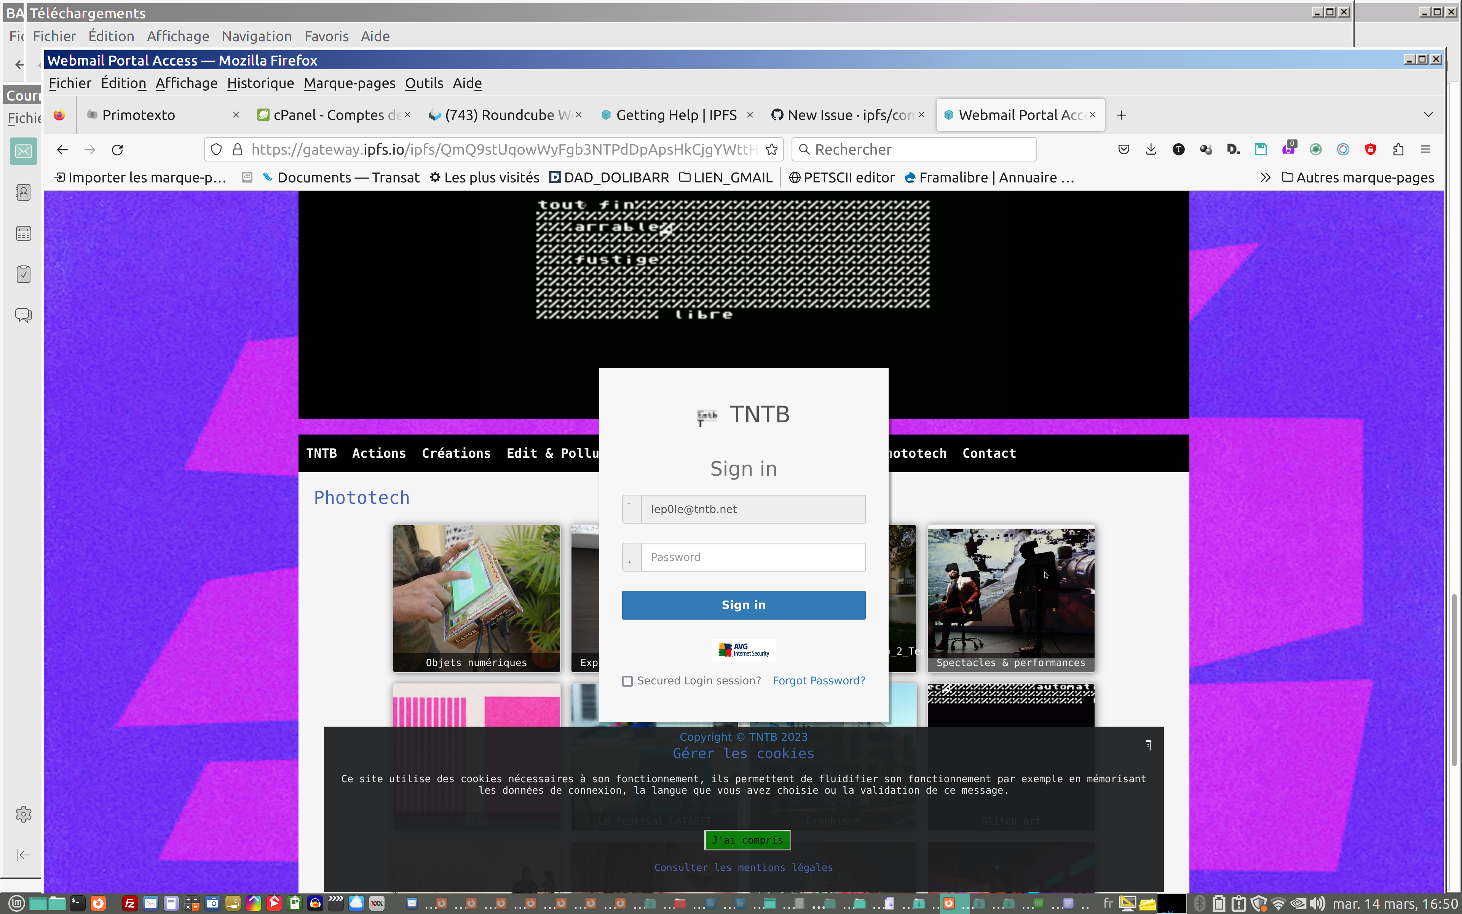This screenshot has width=1462, height=914.
Task: Click the Forgot Password? link
Action: pos(819,681)
